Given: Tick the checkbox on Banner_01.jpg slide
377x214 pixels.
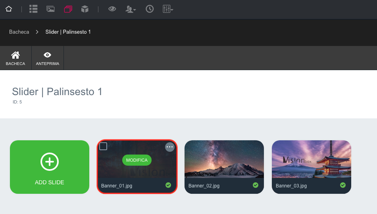Looking at the screenshot, I should (x=103, y=146).
